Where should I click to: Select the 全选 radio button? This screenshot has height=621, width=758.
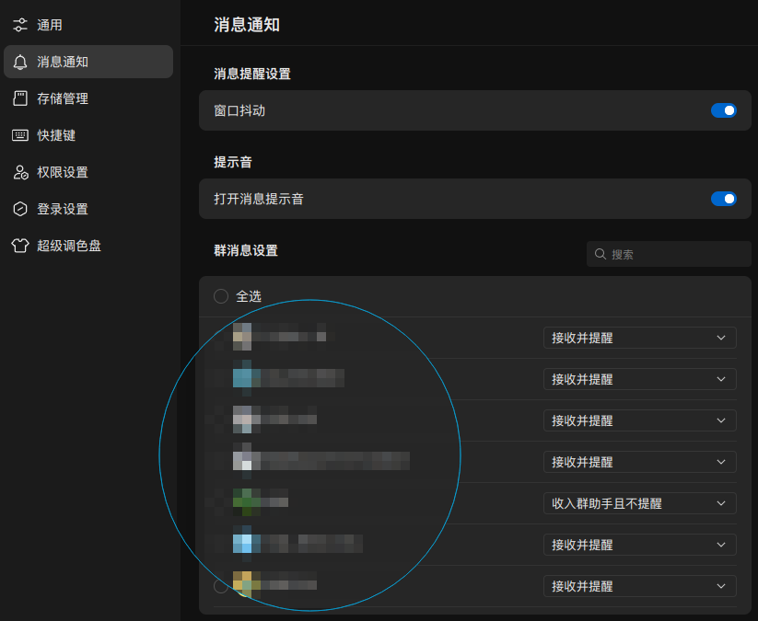click(221, 296)
